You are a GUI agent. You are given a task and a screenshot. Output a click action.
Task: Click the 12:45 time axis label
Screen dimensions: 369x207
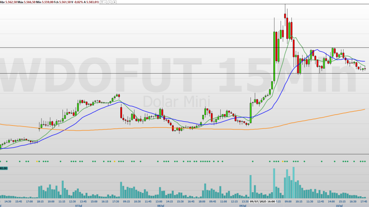321,201
